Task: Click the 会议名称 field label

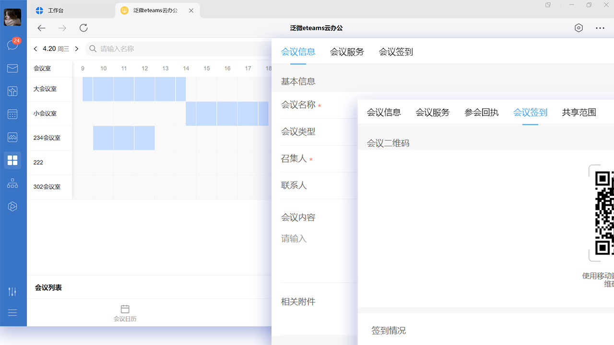Action: click(298, 104)
